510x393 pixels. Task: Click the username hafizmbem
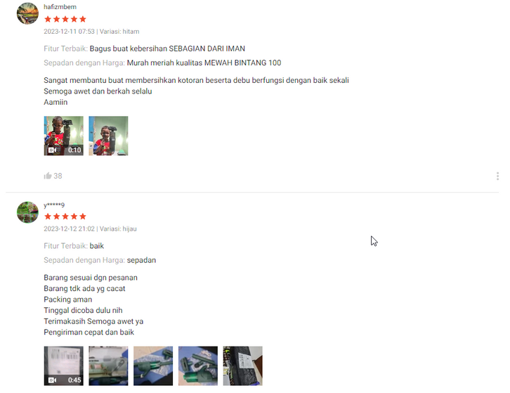pos(60,7)
